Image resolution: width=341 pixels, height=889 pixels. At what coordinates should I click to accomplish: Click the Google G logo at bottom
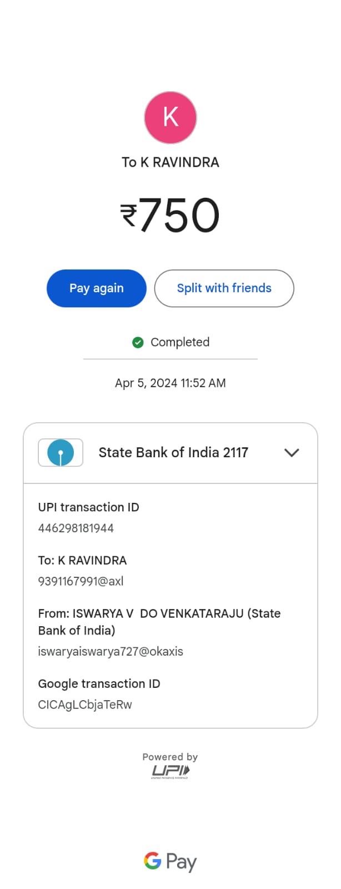pyautogui.click(x=153, y=861)
